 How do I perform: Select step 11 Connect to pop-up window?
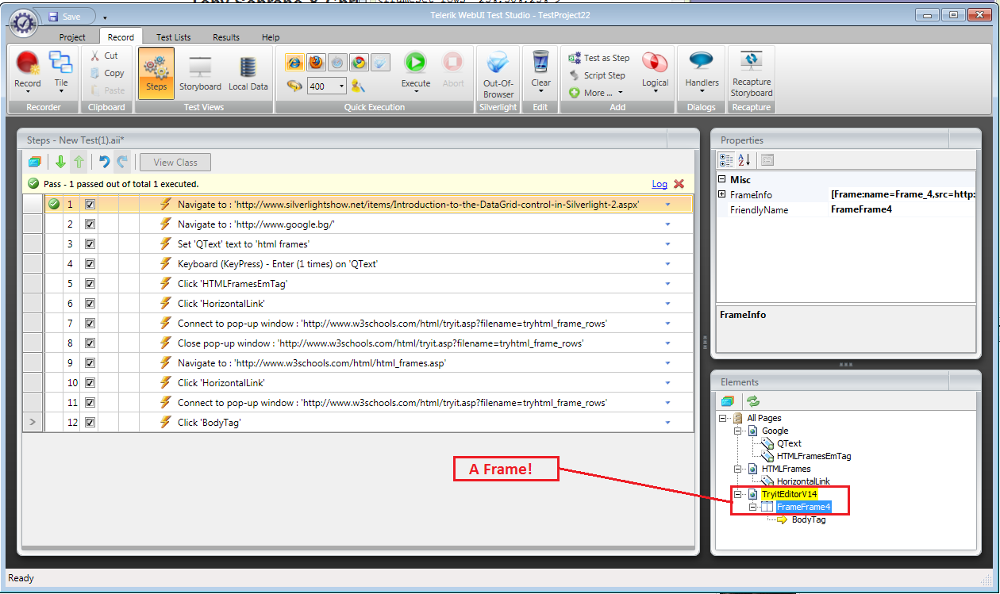click(x=357, y=402)
